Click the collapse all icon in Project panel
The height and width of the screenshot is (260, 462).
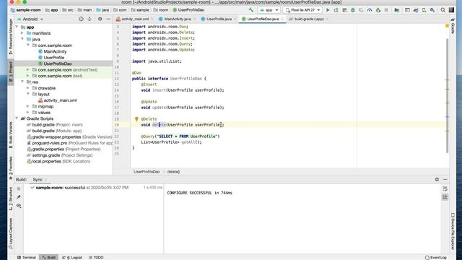tap(90, 19)
